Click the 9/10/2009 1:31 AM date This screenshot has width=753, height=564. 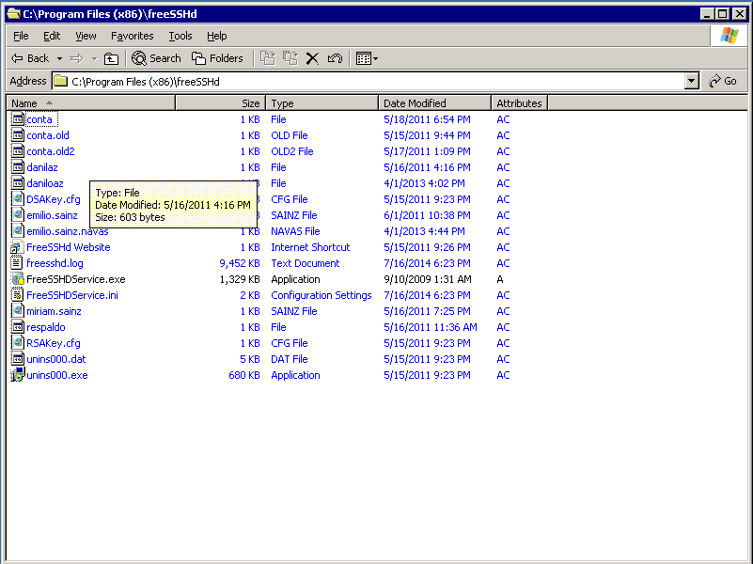(427, 279)
